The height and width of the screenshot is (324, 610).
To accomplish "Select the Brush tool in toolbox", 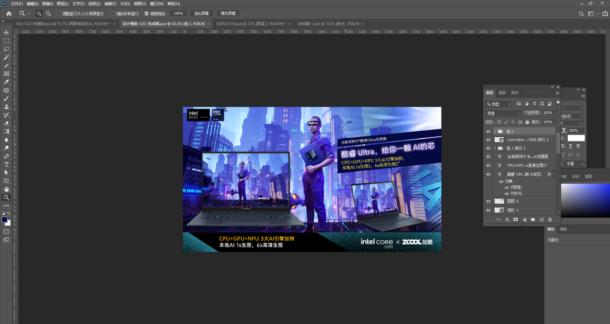I will [x=6, y=99].
